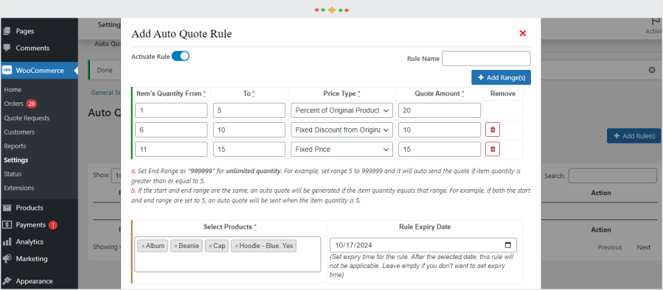Click the quantity From field with value 6
Screen dimensions: 663x290
tap(171, 130)
